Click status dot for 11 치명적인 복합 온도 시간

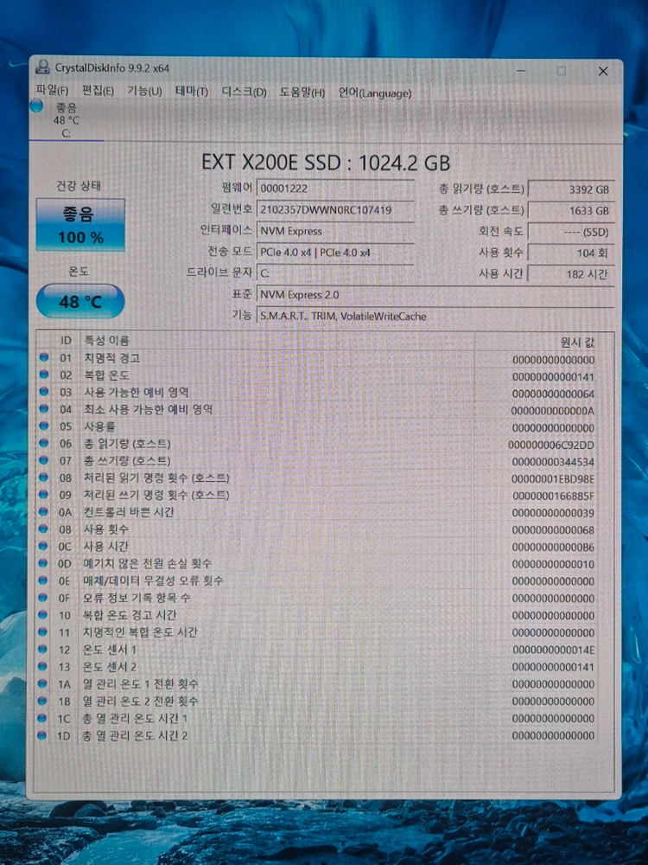coord(43,631)
